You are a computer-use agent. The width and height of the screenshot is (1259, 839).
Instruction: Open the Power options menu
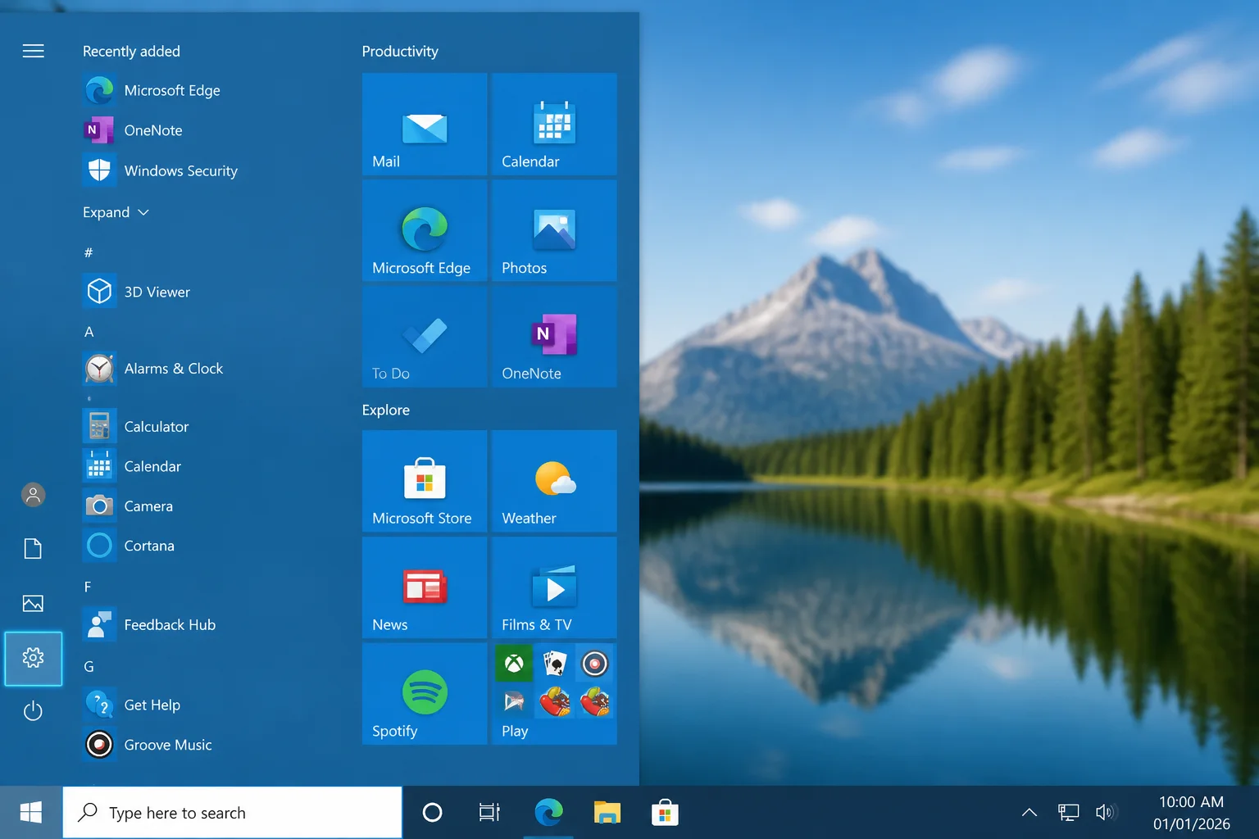pos(33,710)
